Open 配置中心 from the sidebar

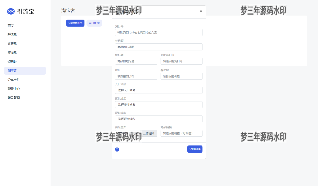(x=14, y=89)
